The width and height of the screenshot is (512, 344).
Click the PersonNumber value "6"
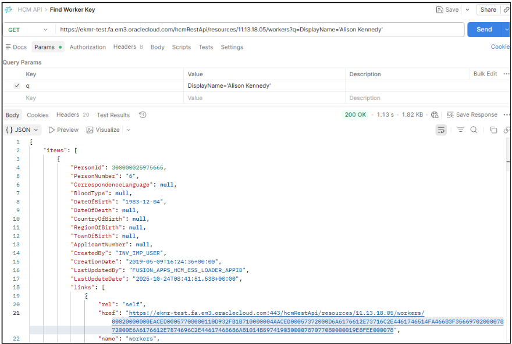[130, 176]
